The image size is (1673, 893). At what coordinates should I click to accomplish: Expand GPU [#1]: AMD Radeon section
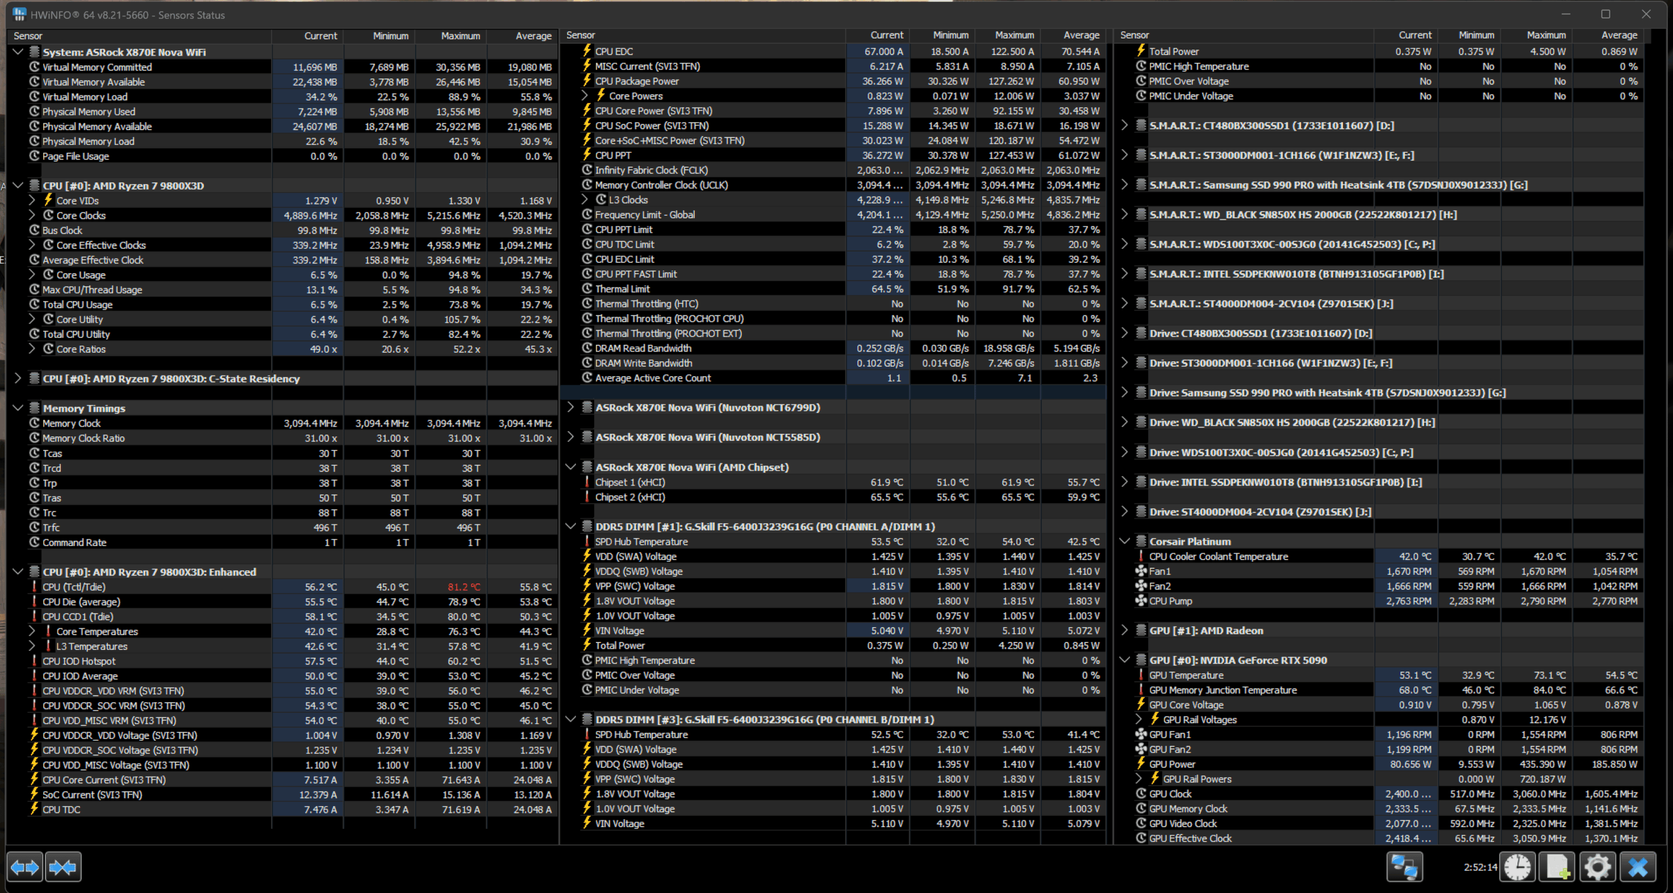click(1125, 630)
